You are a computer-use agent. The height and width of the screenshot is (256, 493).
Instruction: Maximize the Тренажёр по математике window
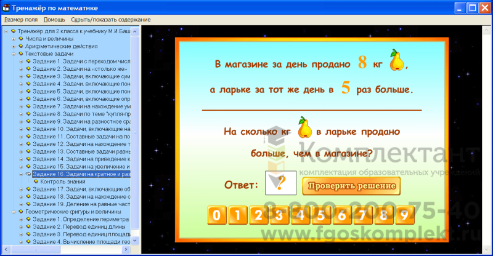pos(472,8)
